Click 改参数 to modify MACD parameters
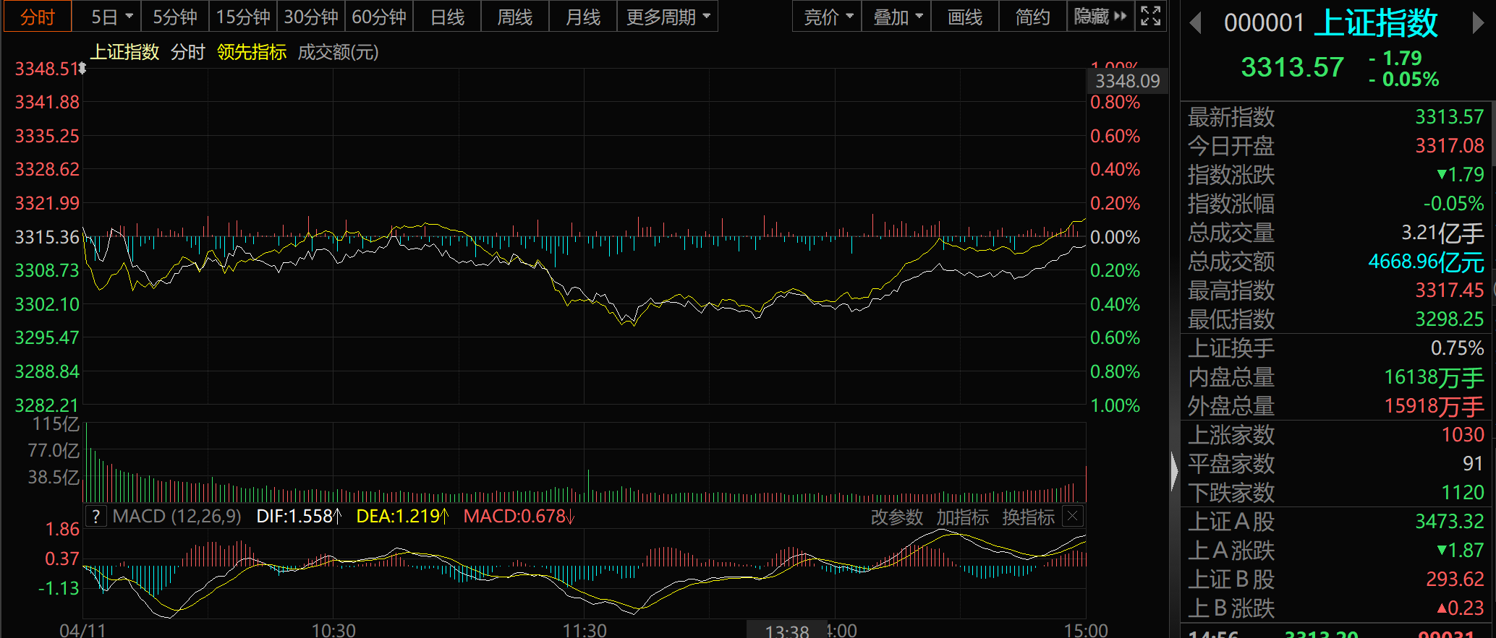Screen dimensions: 1496x638 tap(896, 517)
